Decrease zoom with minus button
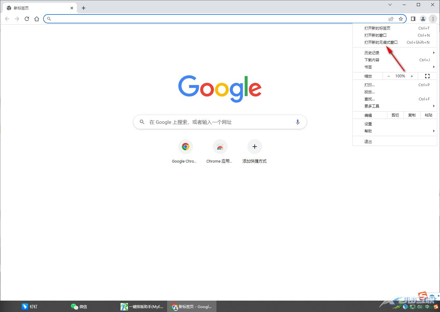The width and height of the screenshot is (440, 312). [x=389, y=76]
